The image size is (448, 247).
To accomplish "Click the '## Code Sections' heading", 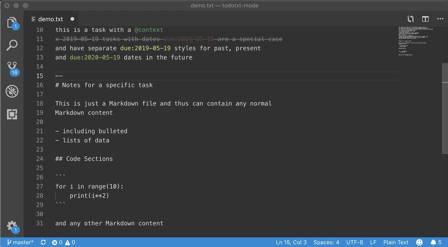I will pos(84,159).
